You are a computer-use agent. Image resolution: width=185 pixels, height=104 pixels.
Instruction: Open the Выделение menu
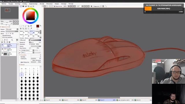(x=33, y=4)
